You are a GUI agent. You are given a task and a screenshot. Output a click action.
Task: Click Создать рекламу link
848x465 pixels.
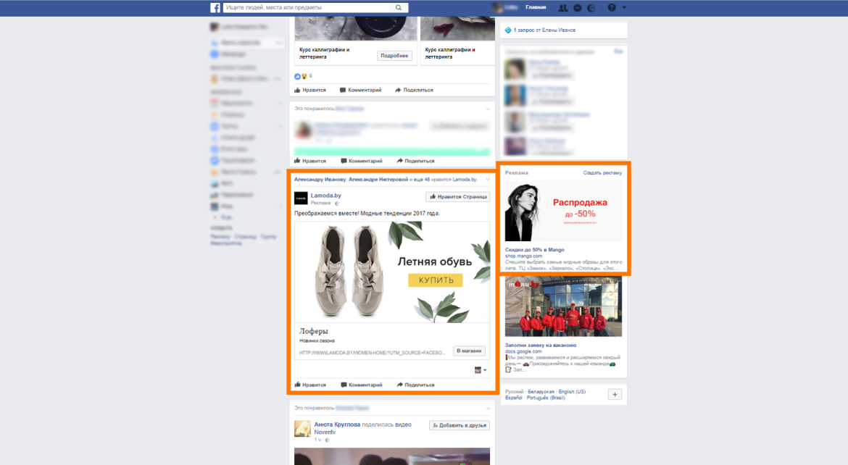tap(602, 173)
